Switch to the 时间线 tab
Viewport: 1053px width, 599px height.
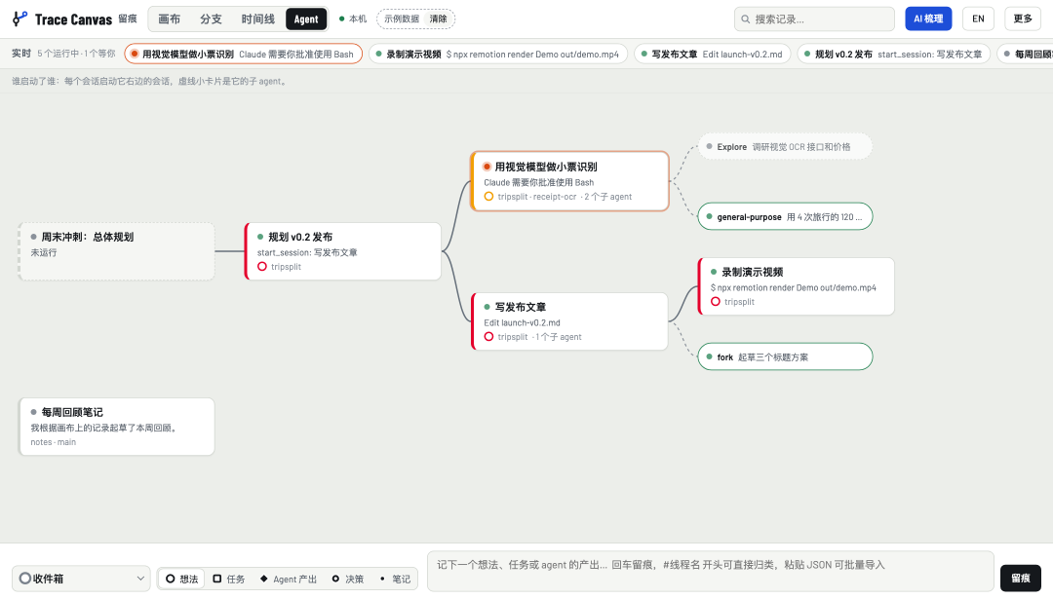(x=257, y=19)
